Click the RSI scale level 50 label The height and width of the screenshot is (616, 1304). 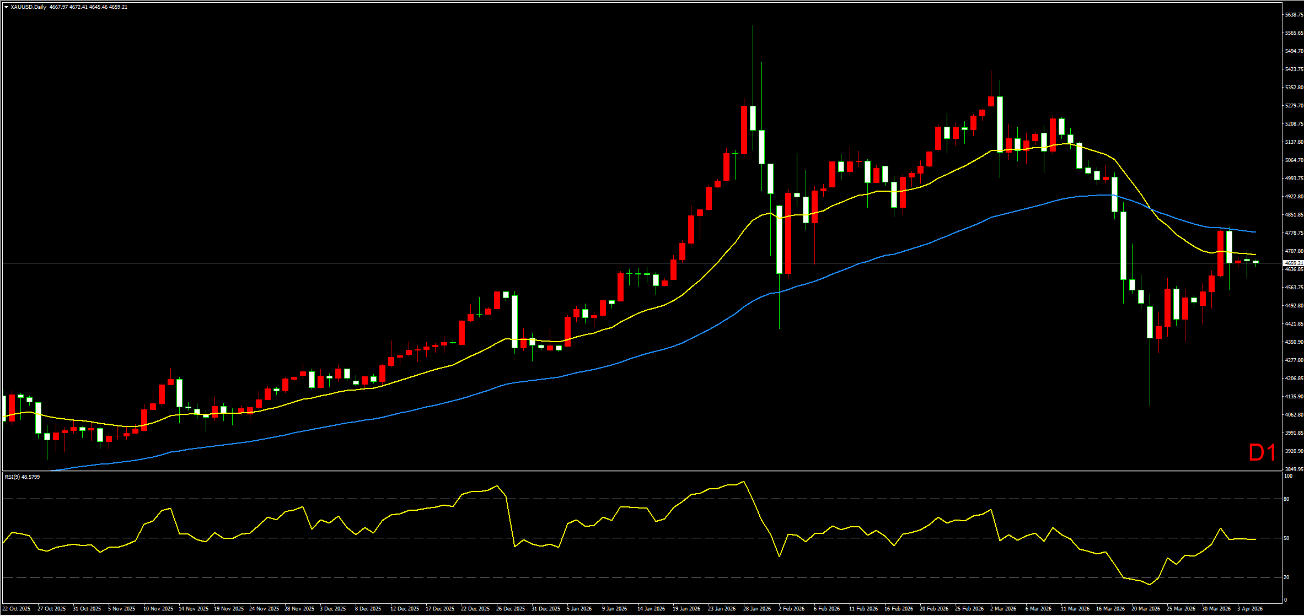1286,538
